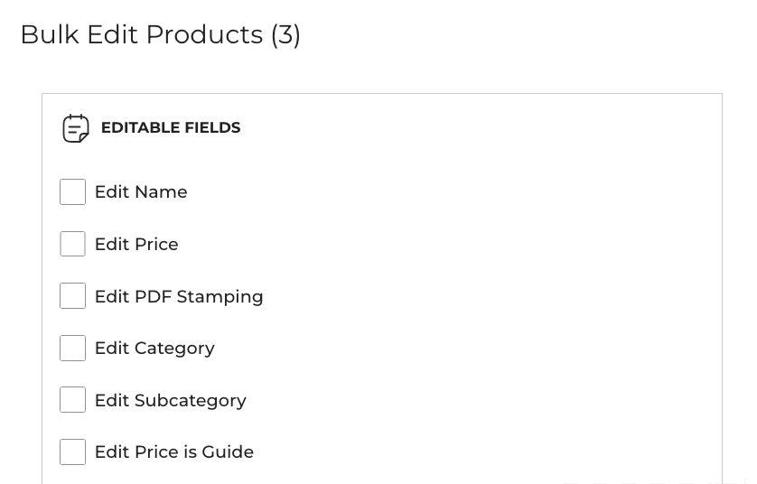Click the word 'Bulk' in page heading
This screenshot has width=757, height=484.
(50, 34)
